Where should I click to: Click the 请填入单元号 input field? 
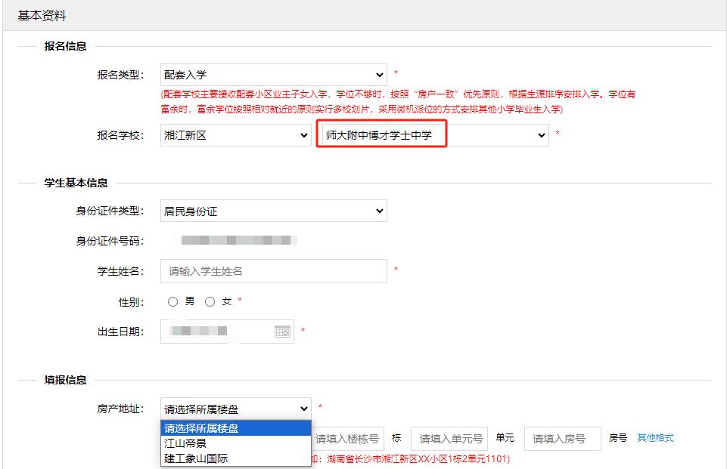click(449, 439)
